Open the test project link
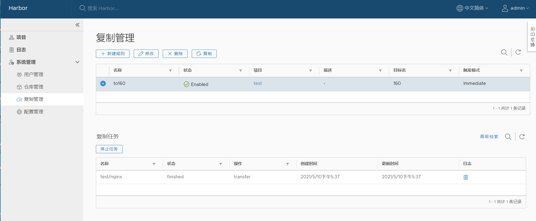 (x=258, y=83)
